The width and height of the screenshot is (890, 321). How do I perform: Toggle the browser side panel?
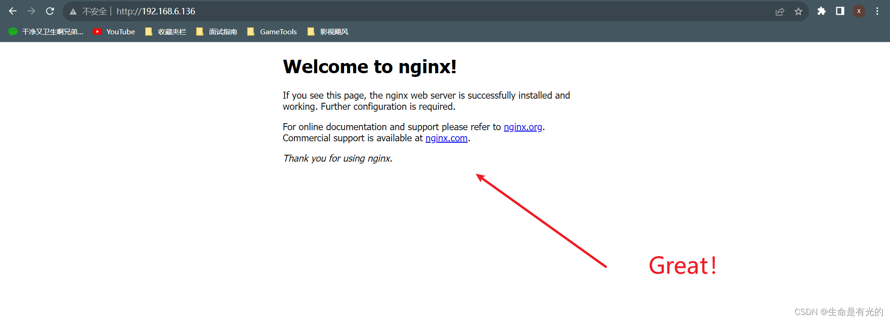[x=840, y=11]
